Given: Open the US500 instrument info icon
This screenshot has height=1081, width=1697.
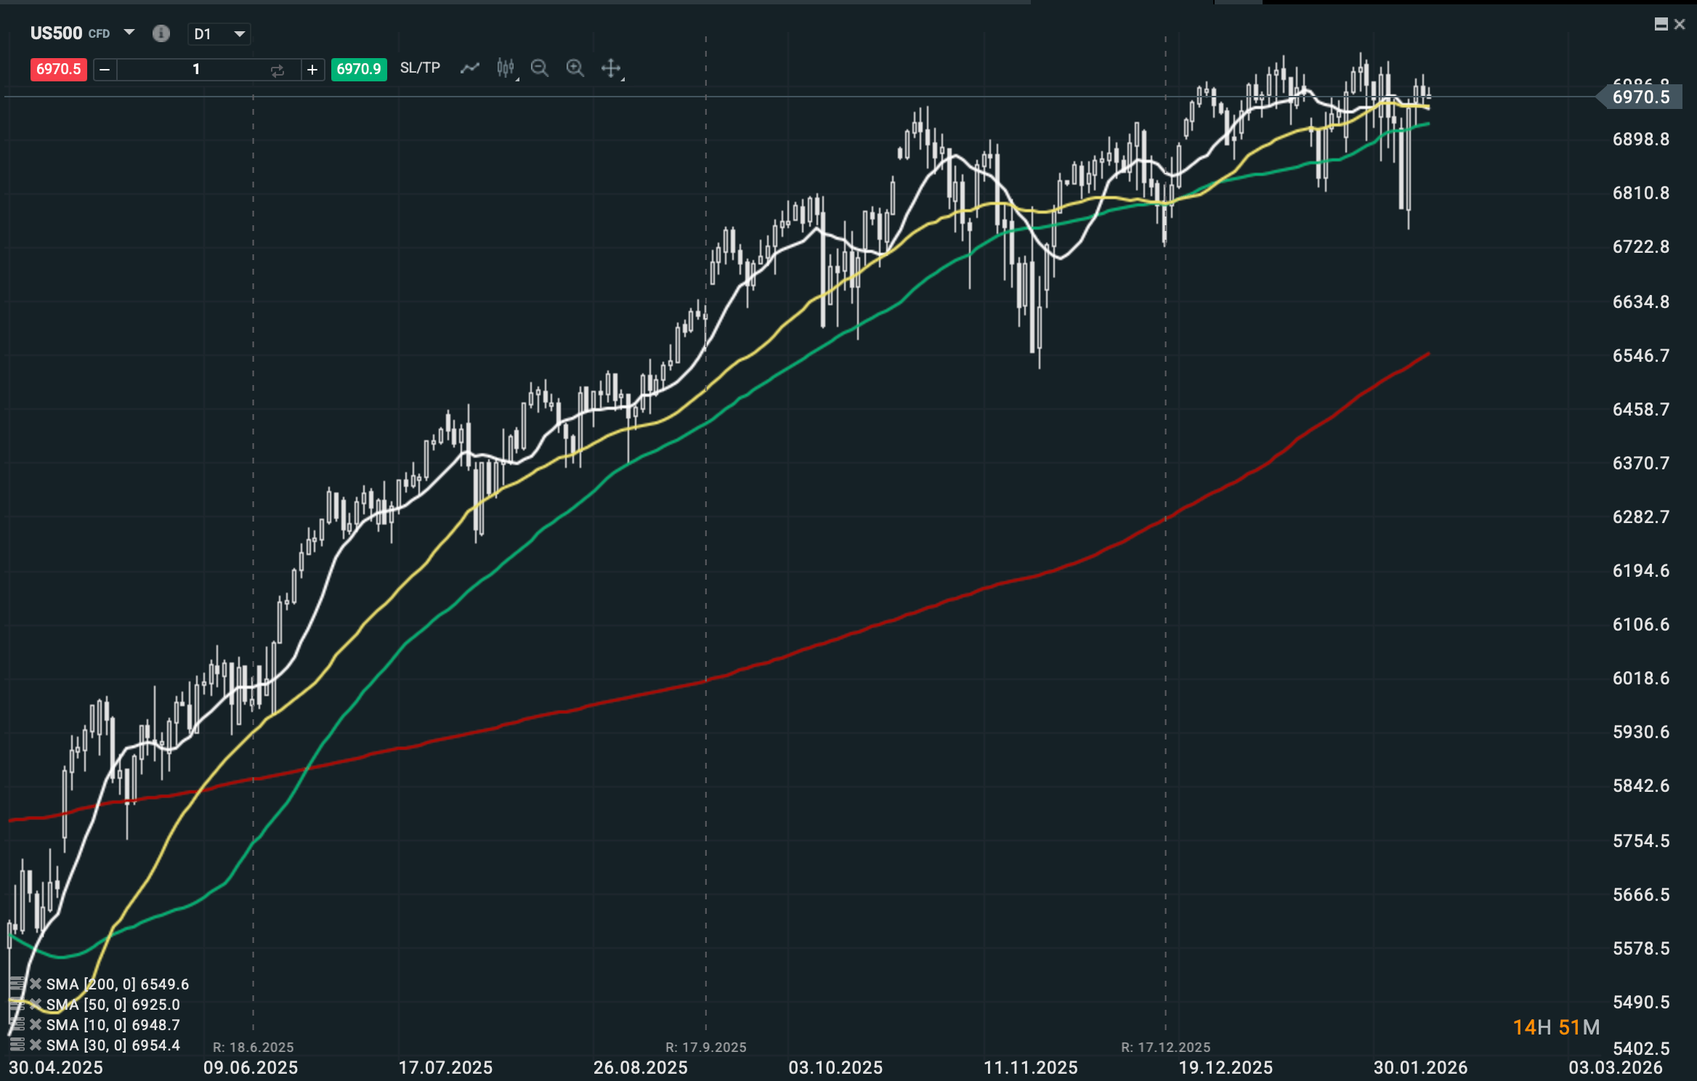Looking at the screenshot, I should point(161,33).
